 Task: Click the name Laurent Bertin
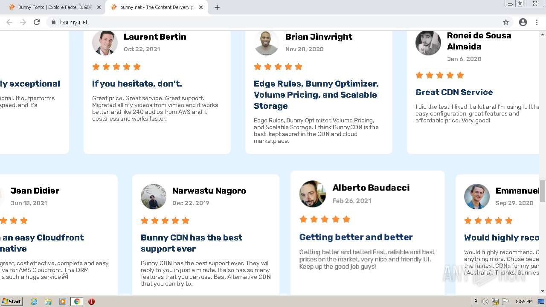(x=155, y=37)
